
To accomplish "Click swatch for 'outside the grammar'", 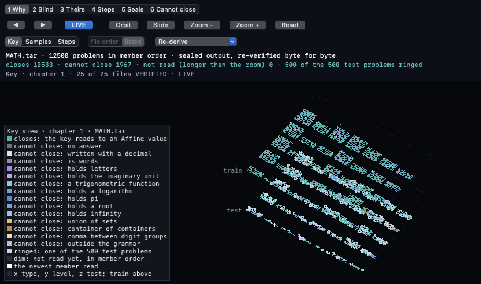I will tap(9, 244).
